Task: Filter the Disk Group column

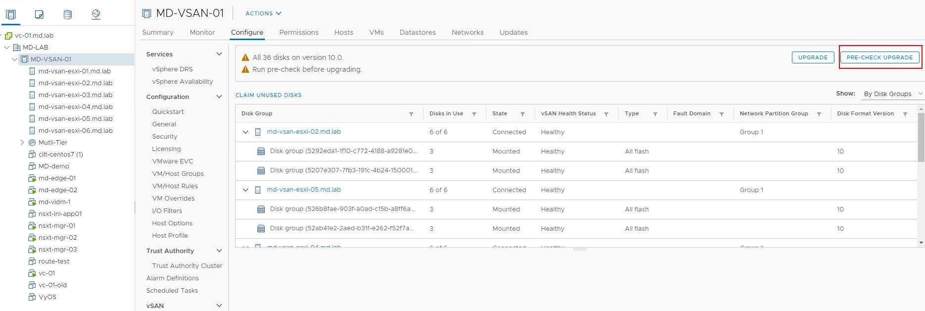Action: [x=411, y=114]
